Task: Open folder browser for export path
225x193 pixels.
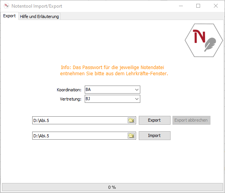Action: [x=131, y=120]
